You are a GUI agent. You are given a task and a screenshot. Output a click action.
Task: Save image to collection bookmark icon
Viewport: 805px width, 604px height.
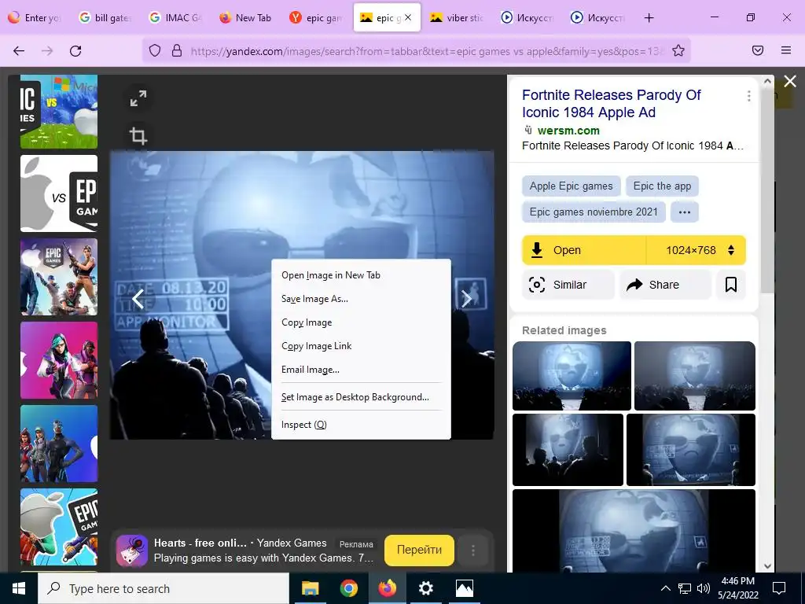click(x=731, y=285)
